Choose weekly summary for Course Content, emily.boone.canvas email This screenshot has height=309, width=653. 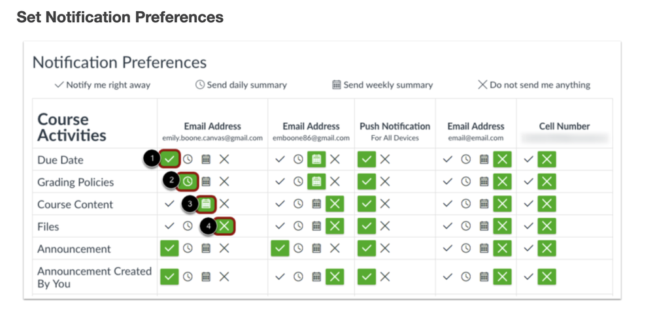206,204
